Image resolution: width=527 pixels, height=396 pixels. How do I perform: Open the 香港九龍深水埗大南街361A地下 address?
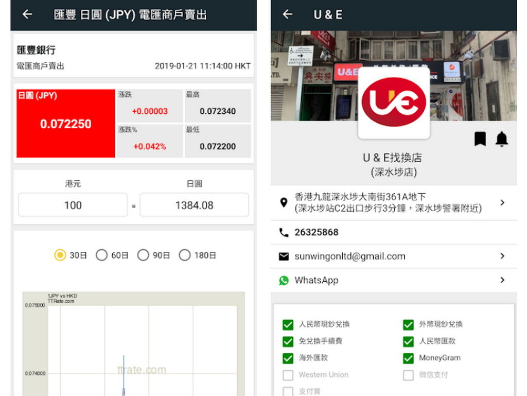click(388, 202)
